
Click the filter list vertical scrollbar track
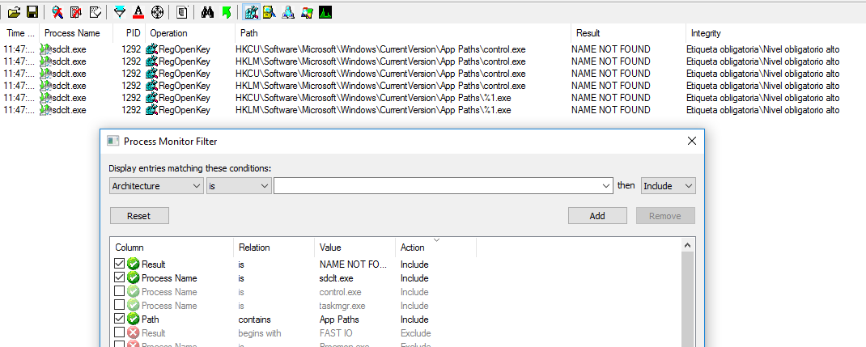point(688,299)
